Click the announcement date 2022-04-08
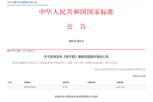The width and height of the screenshot is (153, 102). 139,76
